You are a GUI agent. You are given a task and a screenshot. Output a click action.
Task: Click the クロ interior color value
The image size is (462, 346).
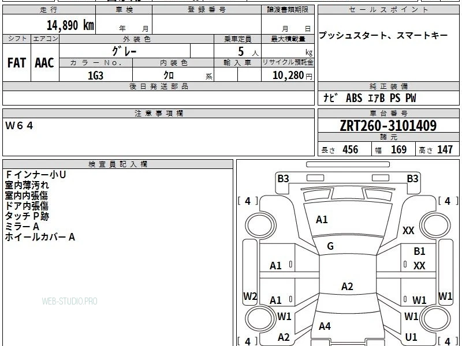tap(169, 76)
